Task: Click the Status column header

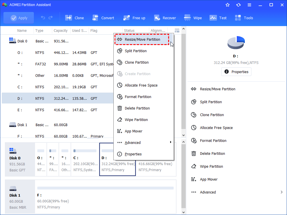Action: pyautogui.click(x=129, y=31)
